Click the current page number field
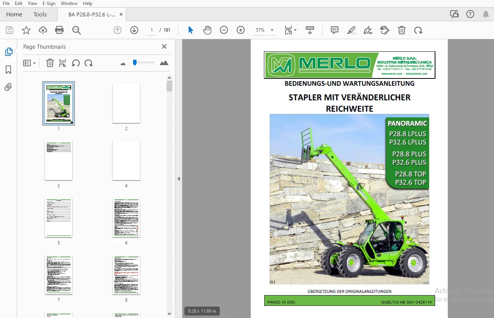Viewport: 494px width, 318px height. [151, 30]
